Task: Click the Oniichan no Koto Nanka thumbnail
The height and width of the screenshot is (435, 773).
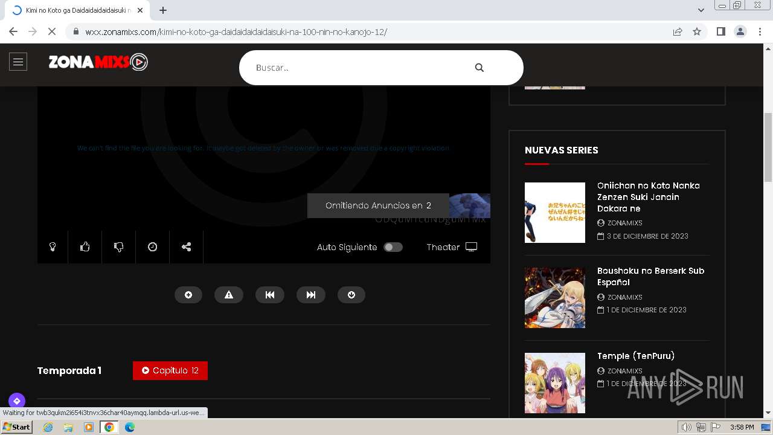Action: (x=555, y=213)
